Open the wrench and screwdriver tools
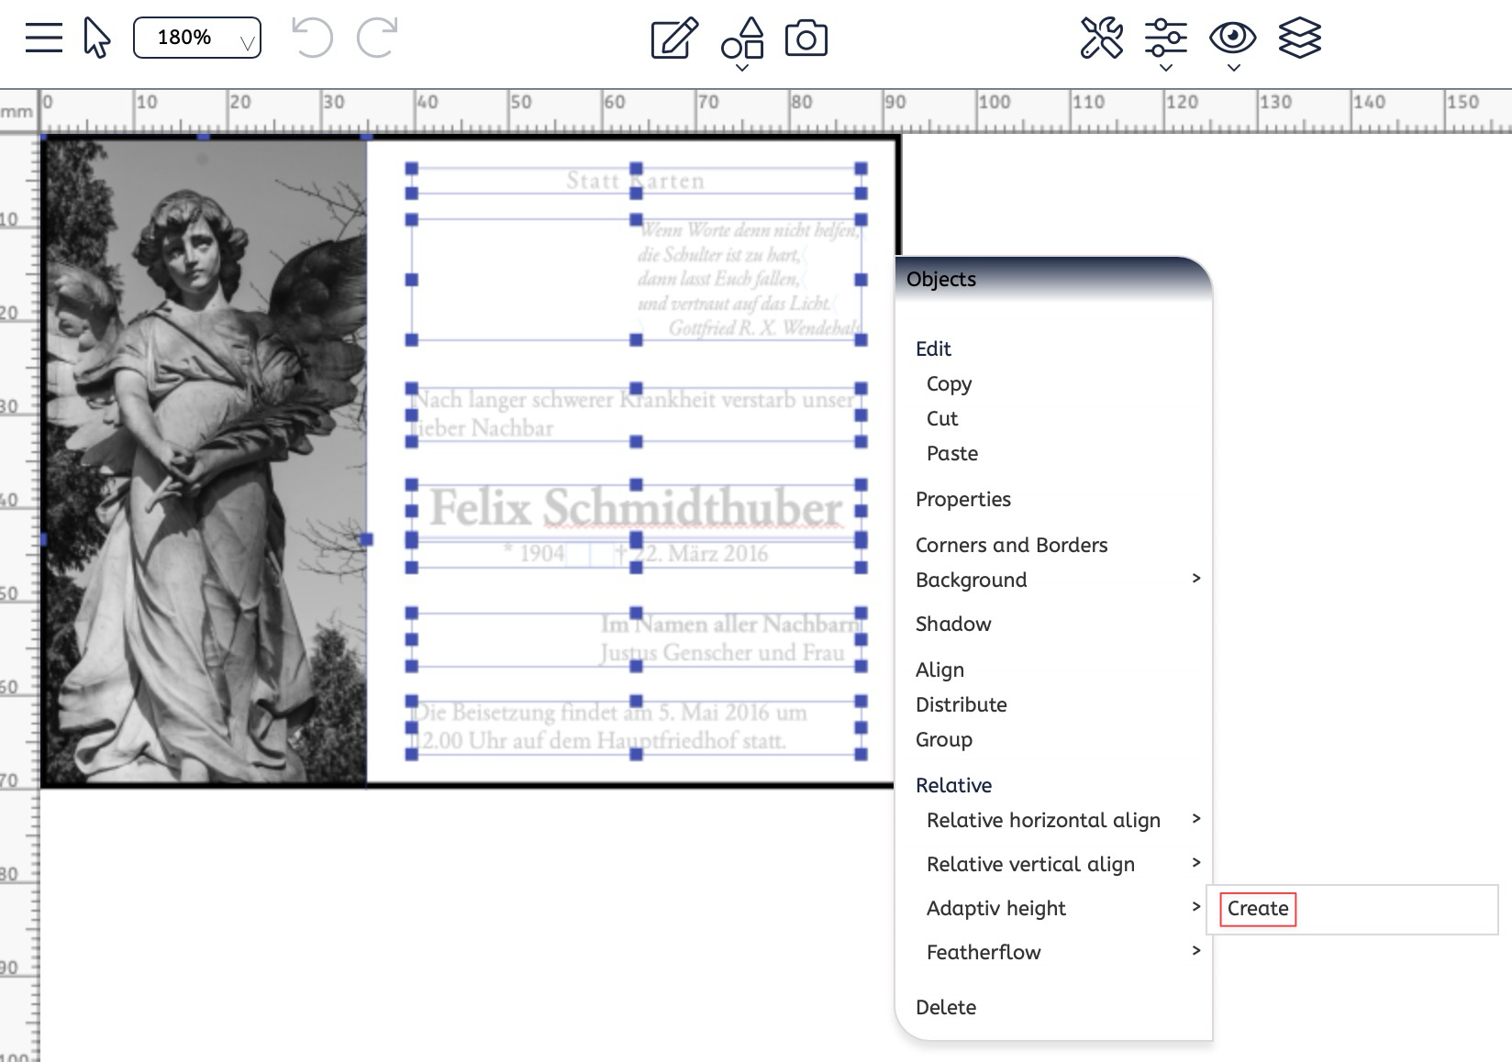This screenshot has width=1512, height=1062. tap(1101, 39)
